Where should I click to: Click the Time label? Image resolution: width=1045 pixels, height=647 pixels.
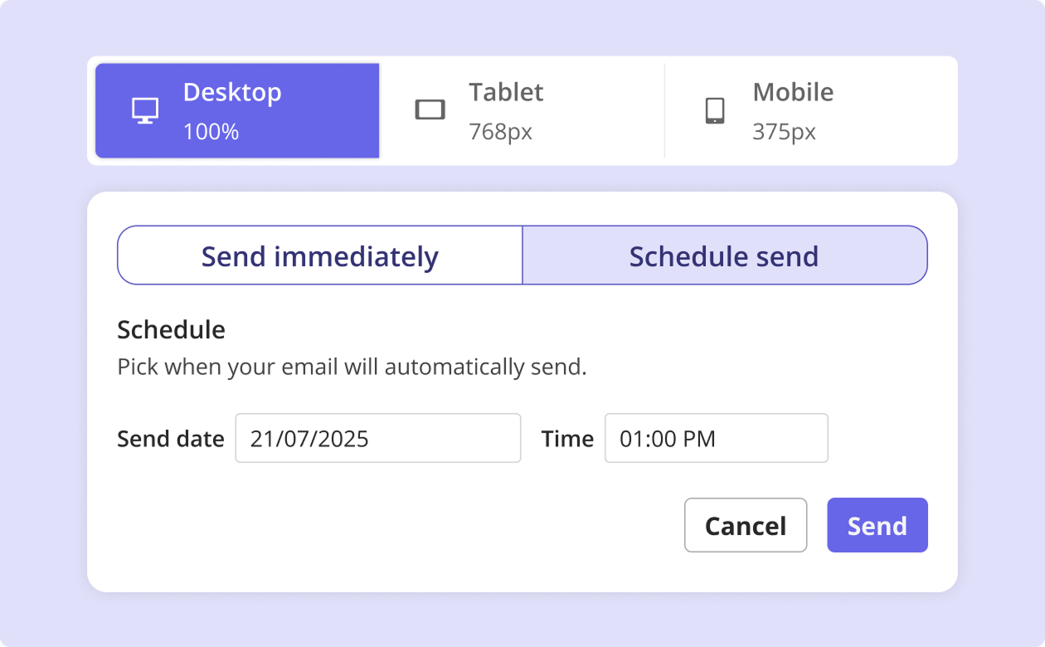567,439
